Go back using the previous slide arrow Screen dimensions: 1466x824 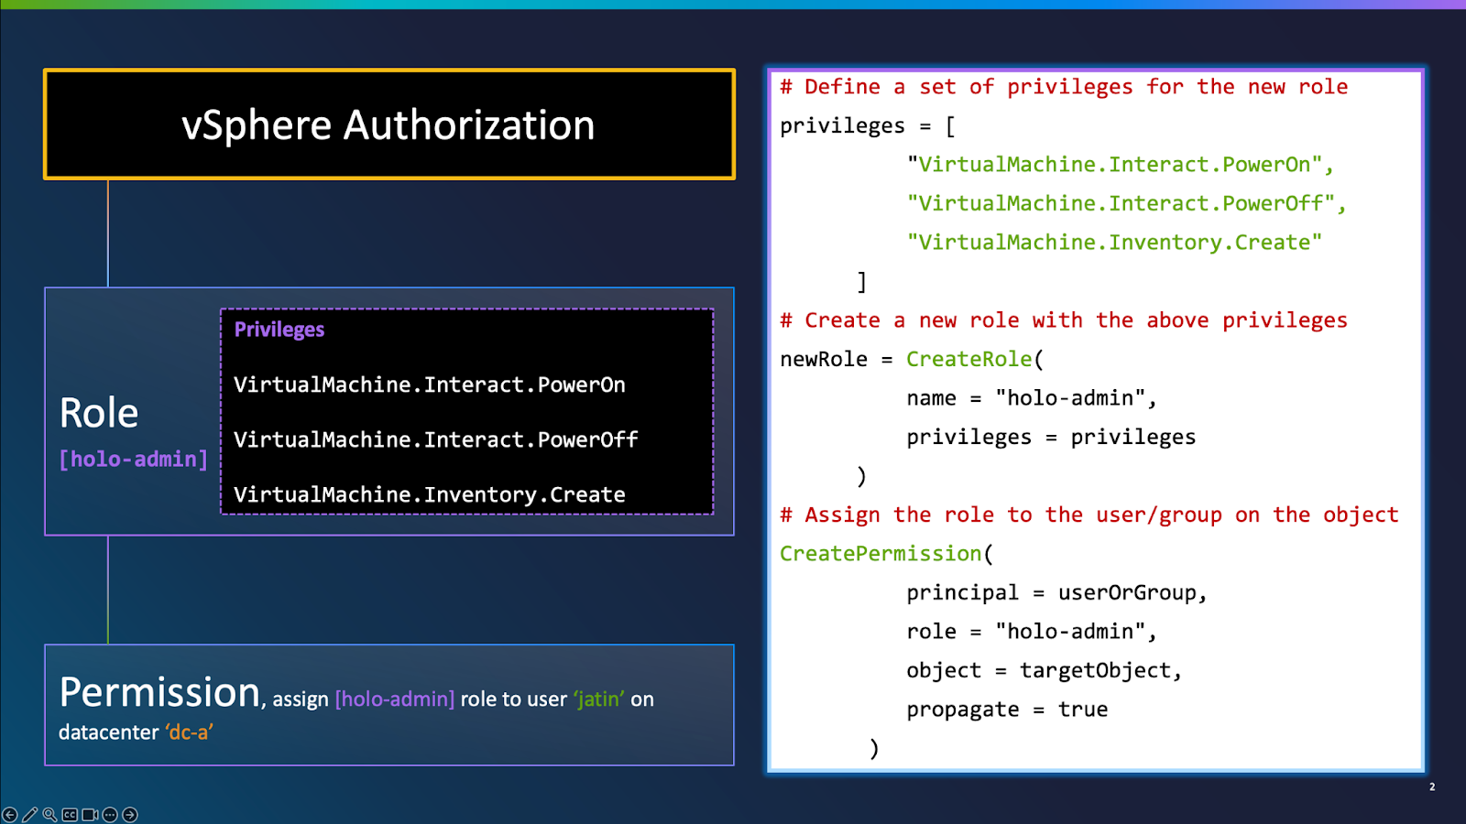pos(8,814)
